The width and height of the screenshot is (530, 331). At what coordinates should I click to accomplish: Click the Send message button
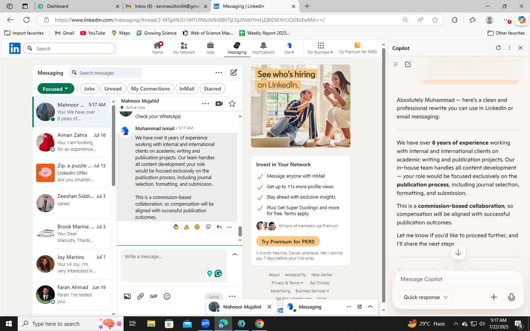pos(214,297)
